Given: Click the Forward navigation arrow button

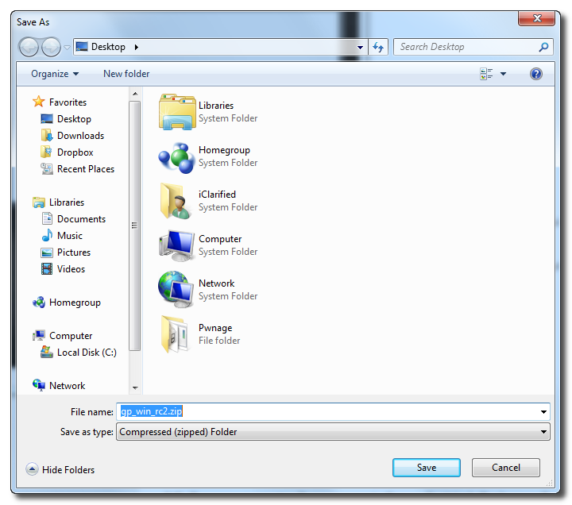Looking at the screenshot, I should tap(51, 47).
